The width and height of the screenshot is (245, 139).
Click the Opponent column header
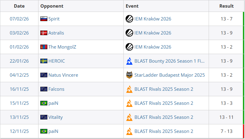52,6
